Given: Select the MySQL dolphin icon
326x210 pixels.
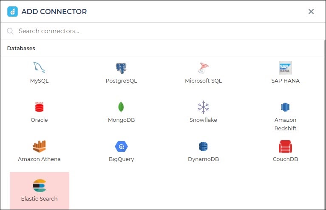Looking at the screenshot, I should point(39,67).
